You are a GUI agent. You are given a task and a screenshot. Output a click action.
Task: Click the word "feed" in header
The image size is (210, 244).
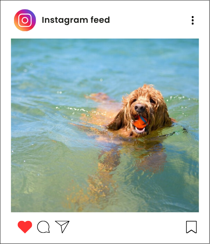[x=100, y=20]
